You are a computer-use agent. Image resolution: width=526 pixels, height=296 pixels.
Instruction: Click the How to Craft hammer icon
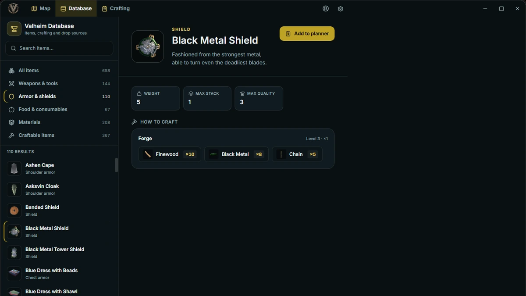point(135,122)
